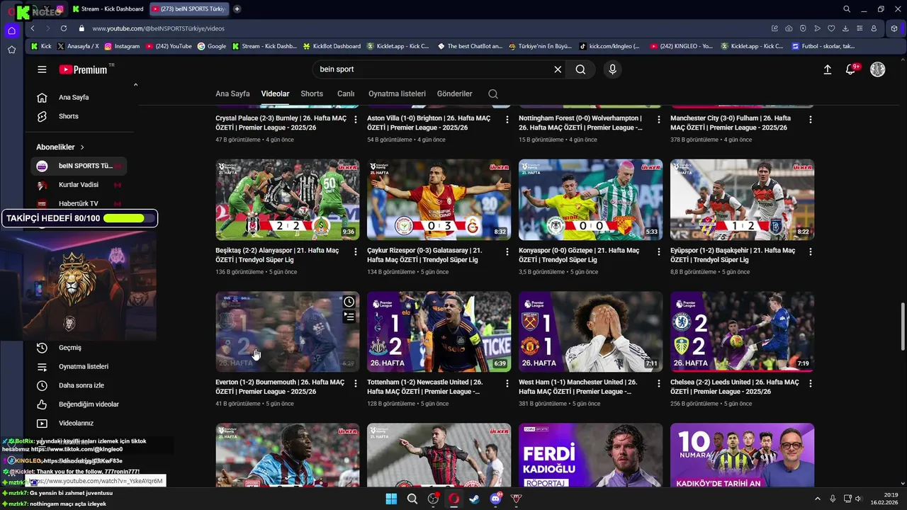Go back with the browser arrow

[33, 28]
